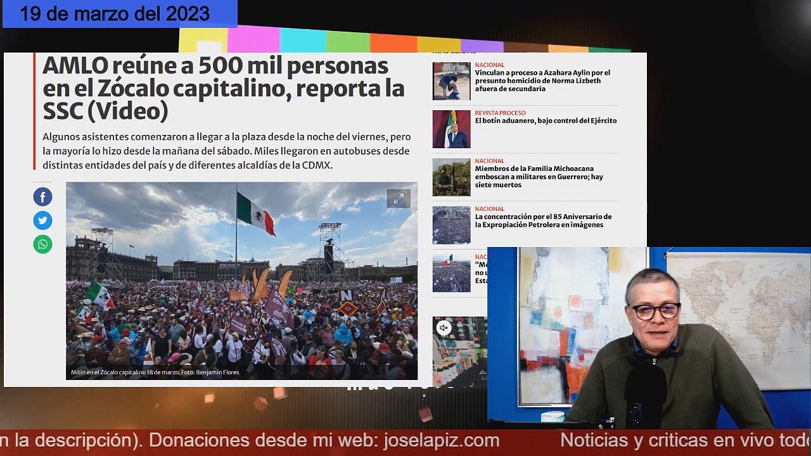Click the Expropiación Petrolera crowd thumbnail

(452, 225)
